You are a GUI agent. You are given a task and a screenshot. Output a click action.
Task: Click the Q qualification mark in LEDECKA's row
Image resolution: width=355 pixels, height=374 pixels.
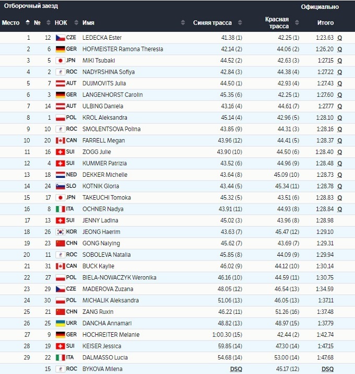click(339, 38)
